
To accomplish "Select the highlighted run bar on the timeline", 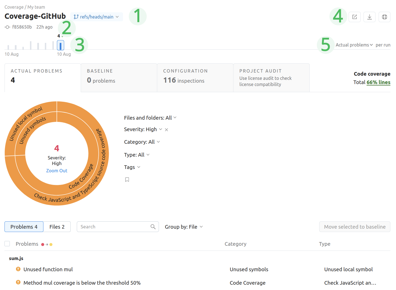I will pos(61,45).
